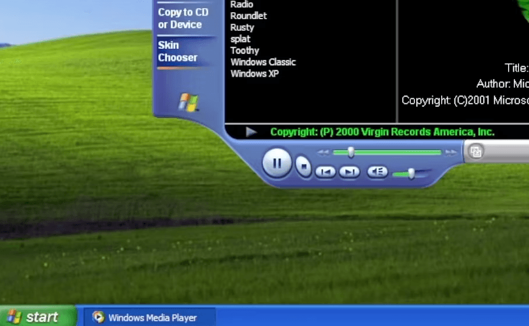The height and width of the screenshot is (326, 529).
Task: Stop the current track
Action: (x=303, y=166)
